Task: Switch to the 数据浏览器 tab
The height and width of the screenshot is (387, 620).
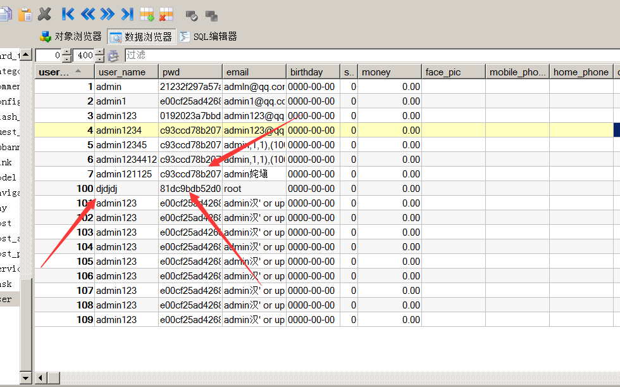Action: click(x=141, y=37)
